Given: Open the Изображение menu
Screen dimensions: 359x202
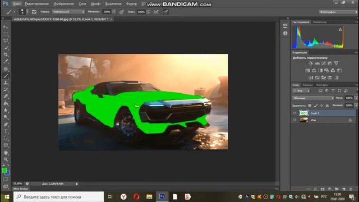Looking at the screenshot, I should click(63, 4).
